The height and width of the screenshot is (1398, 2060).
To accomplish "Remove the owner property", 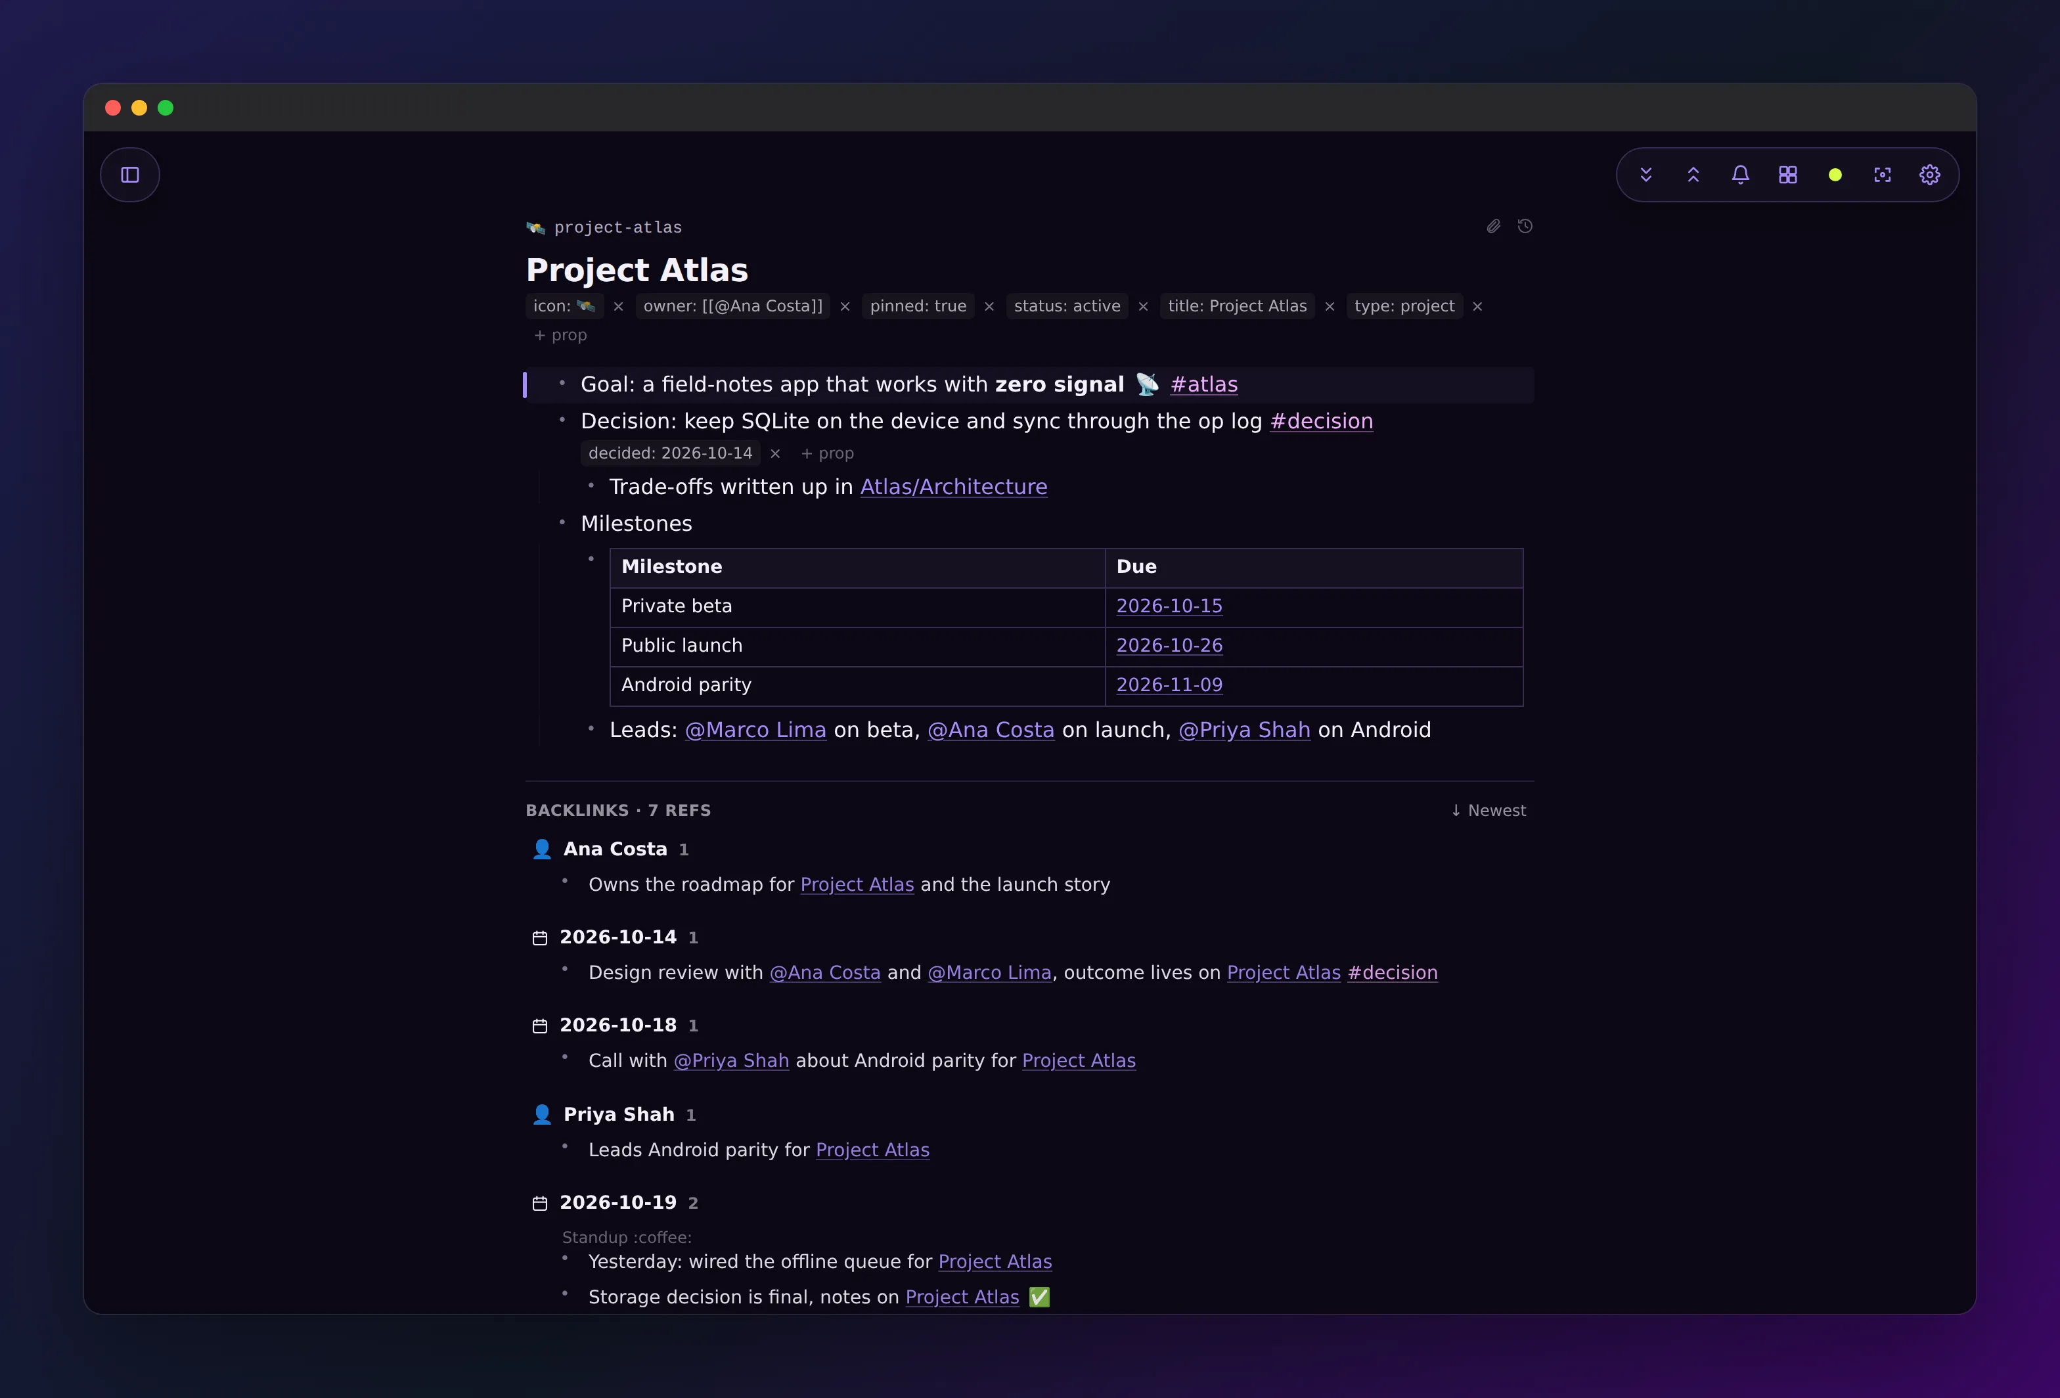I will [845, 307].
